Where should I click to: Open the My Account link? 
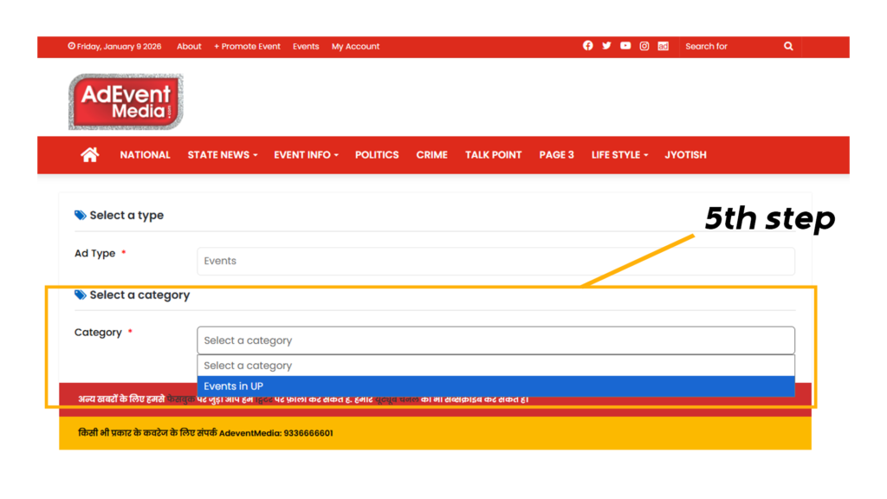pos(355,47)
